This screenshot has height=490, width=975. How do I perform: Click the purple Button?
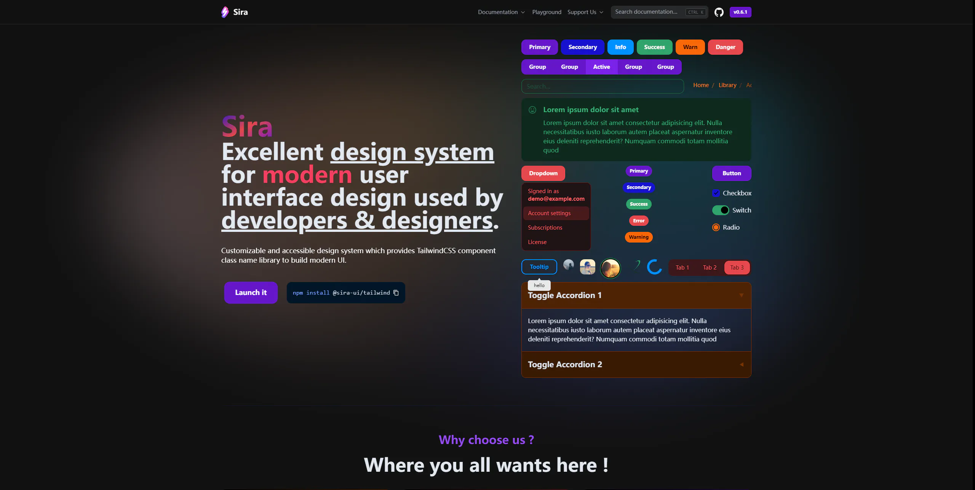pyautogui.click(x=732, y=173)
